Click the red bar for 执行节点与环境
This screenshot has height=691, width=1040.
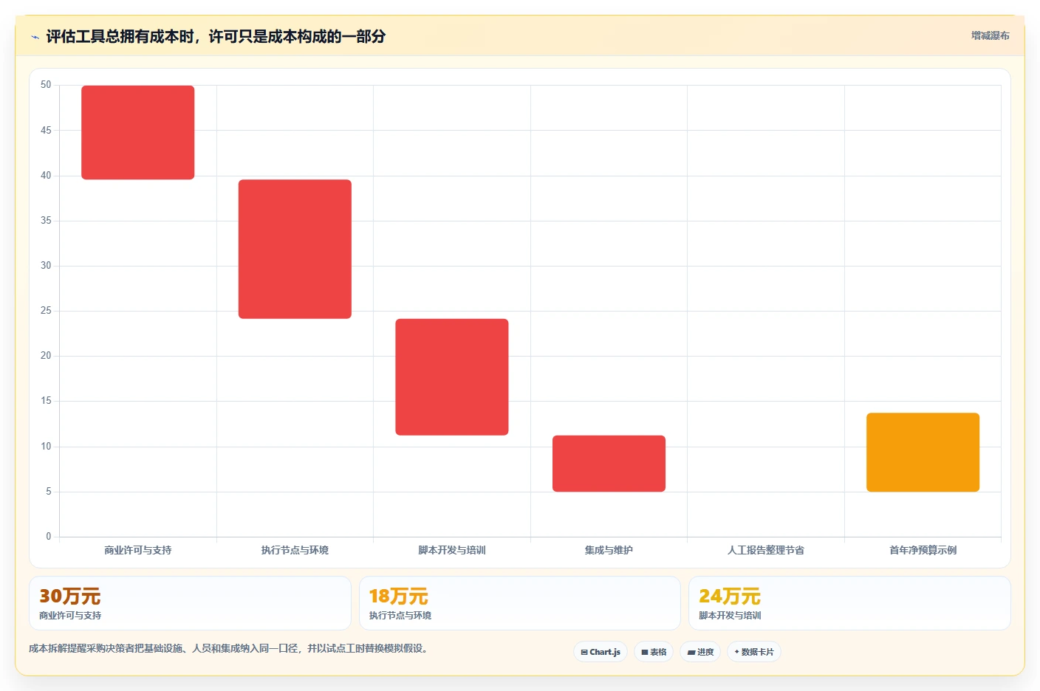[x=295, y=249]
